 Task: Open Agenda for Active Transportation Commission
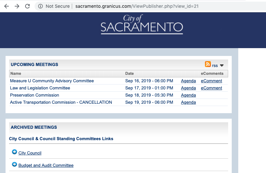188,102
